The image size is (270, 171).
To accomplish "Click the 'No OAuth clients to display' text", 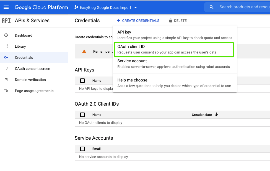I will pyautogui.click(x=101, y=123).
